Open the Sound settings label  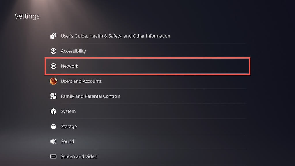coord(67,141)
